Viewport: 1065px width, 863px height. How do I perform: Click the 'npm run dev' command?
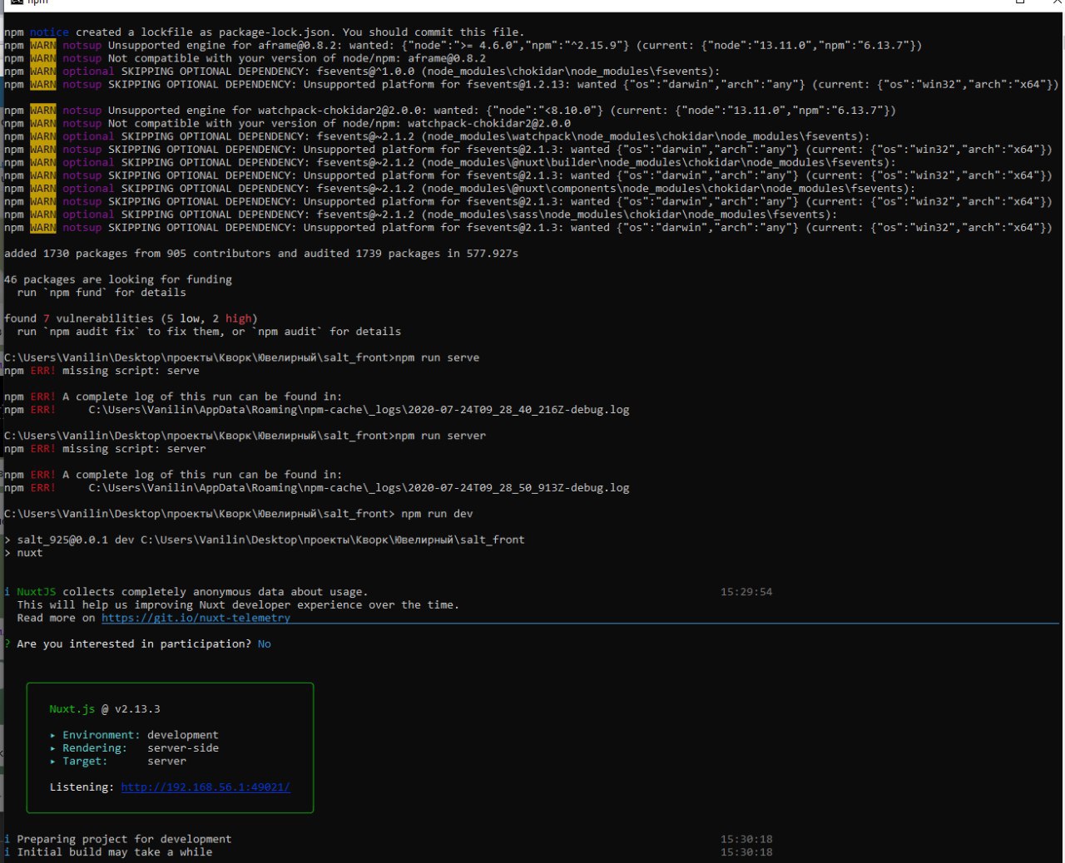point(437,514)
